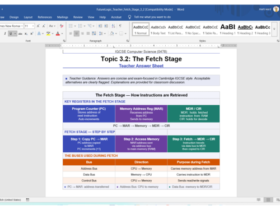Screen dimensions: 280x210
Task: Click the Bullets list icon
Action: (x=71, y=26)
